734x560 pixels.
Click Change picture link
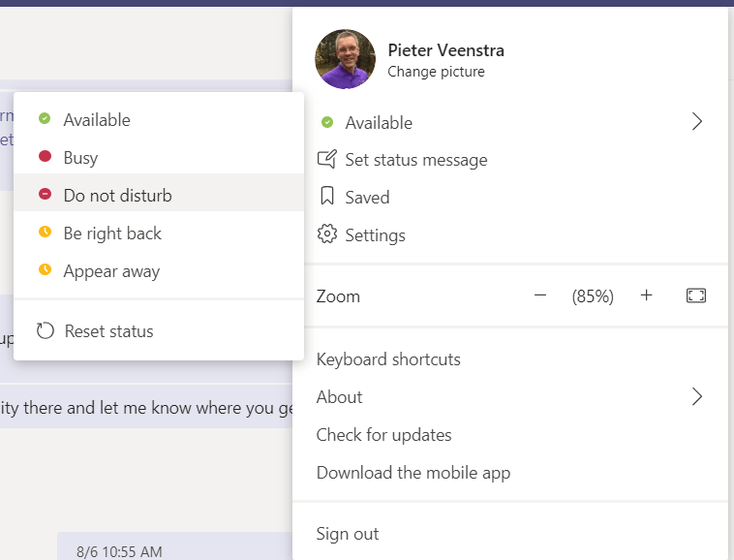(x=436, y=72)
